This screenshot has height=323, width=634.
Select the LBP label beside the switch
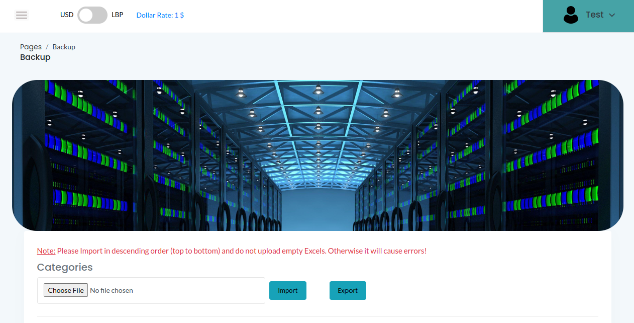117,15
